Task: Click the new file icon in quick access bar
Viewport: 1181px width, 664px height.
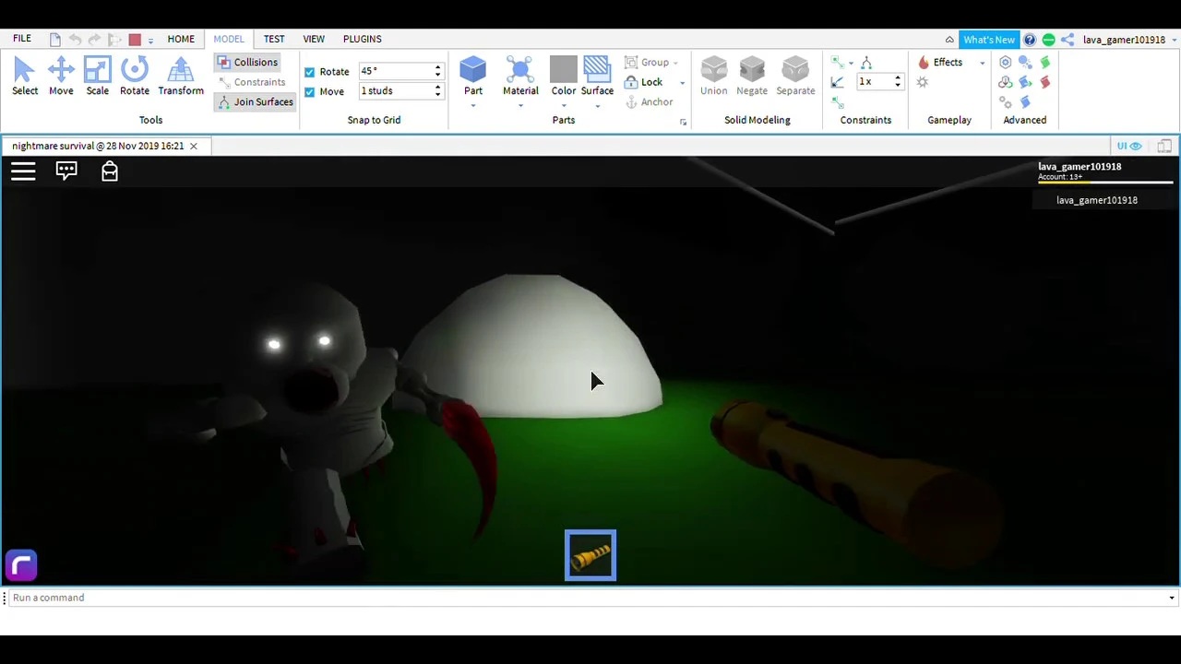Action: click(x=55, y=39)
